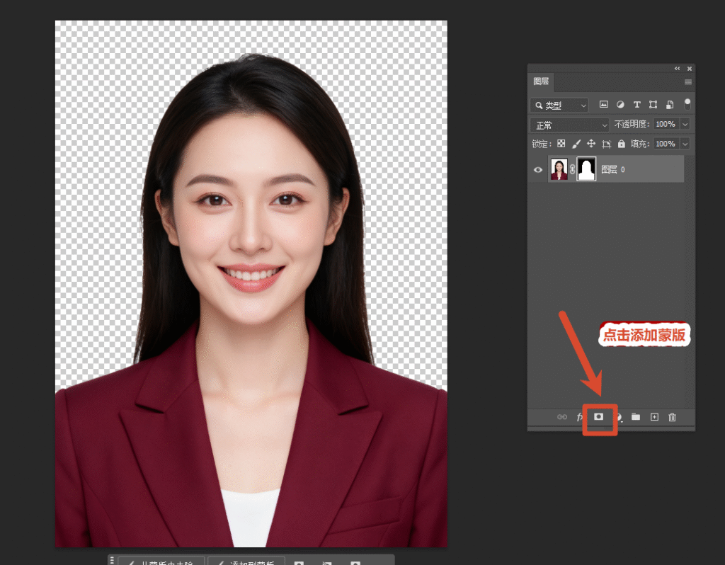Screen dimensions: 725x565
Task: Delete layer using the trash icon
Action: pos(673,418)
